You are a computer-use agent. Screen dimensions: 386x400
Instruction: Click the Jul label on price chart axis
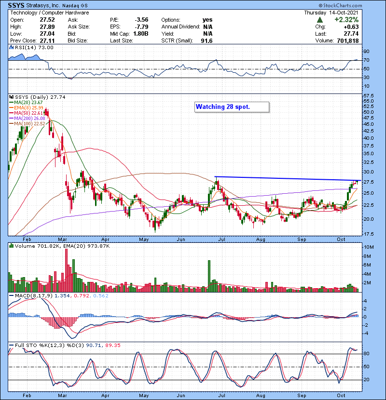pyautogui.click(x=222, y=240)
